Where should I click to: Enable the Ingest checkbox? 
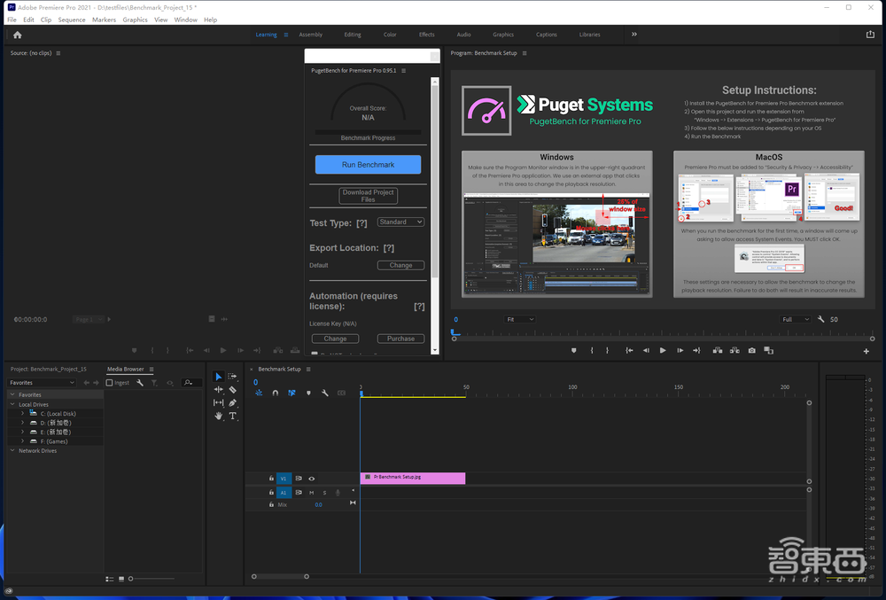(x=110, y=383)
